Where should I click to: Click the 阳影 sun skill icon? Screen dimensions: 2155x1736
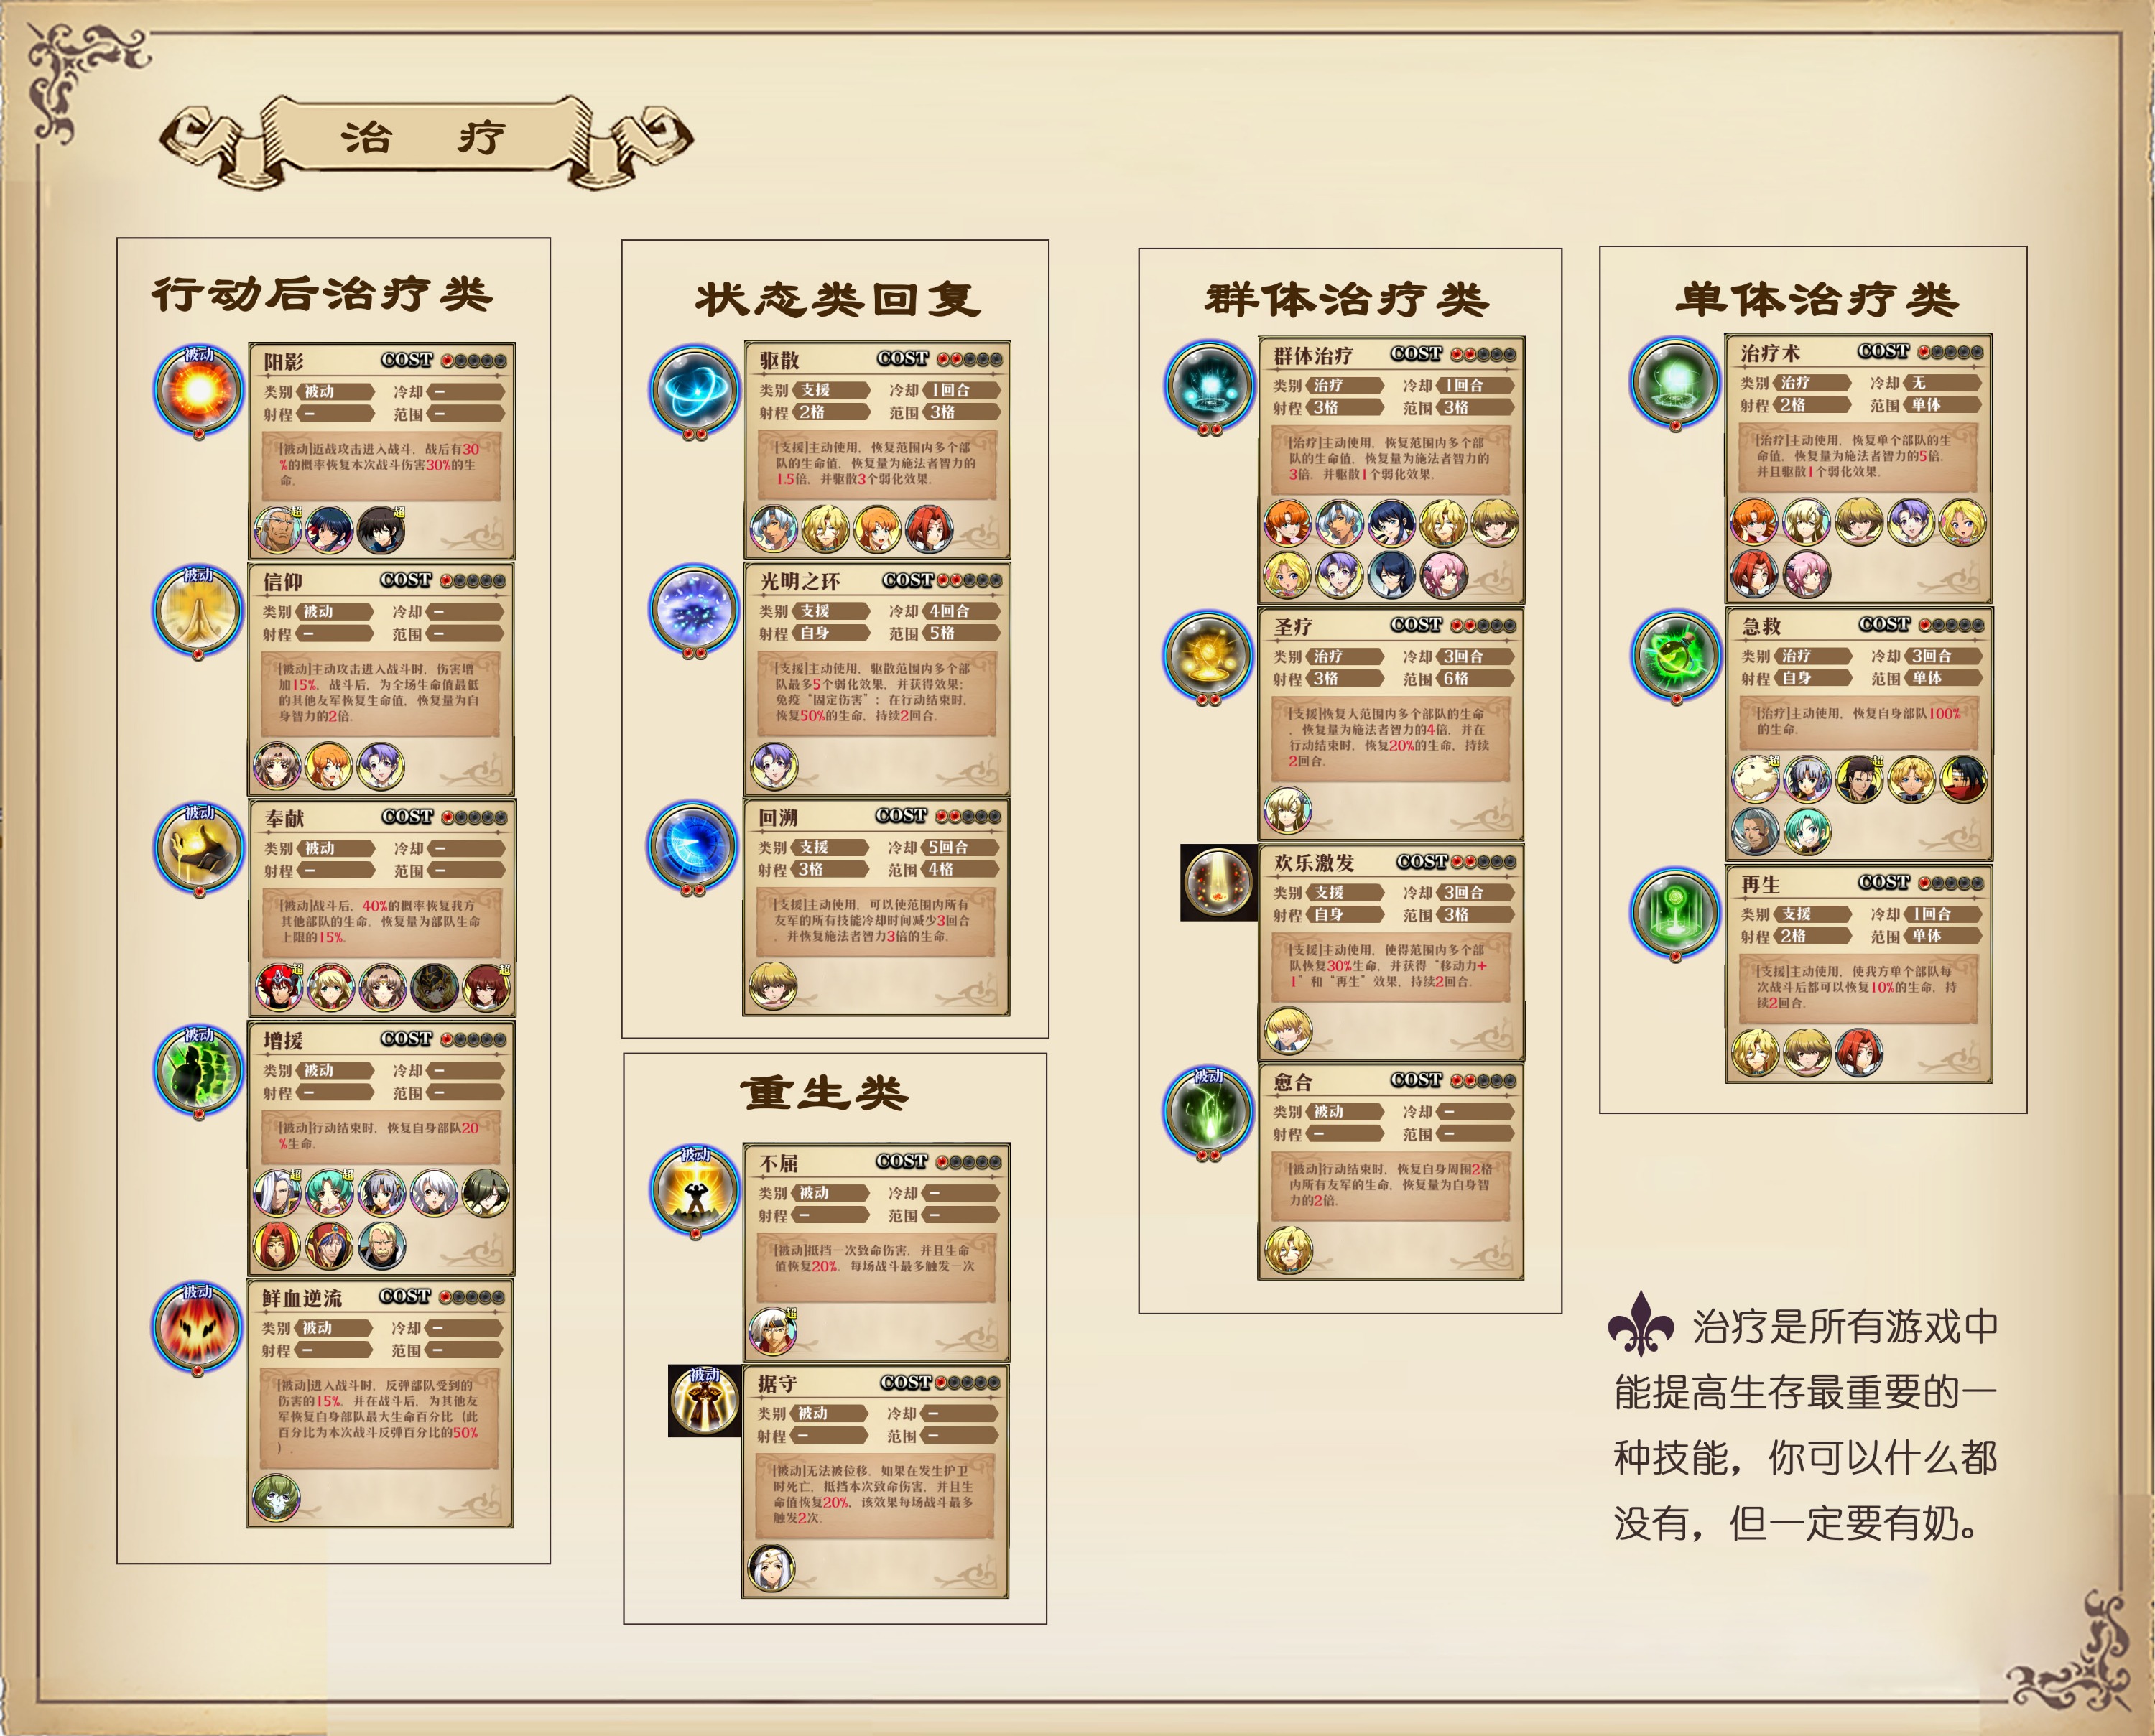coord(198,389)
